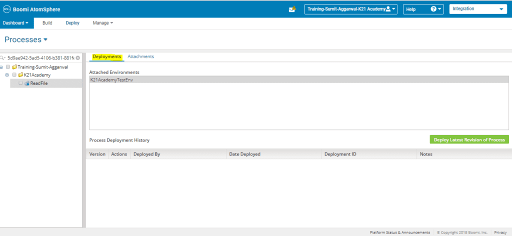Viewport: 512px width, 236px height.
Task: Click the Date Deployed column header
Action: coord(273,154)
